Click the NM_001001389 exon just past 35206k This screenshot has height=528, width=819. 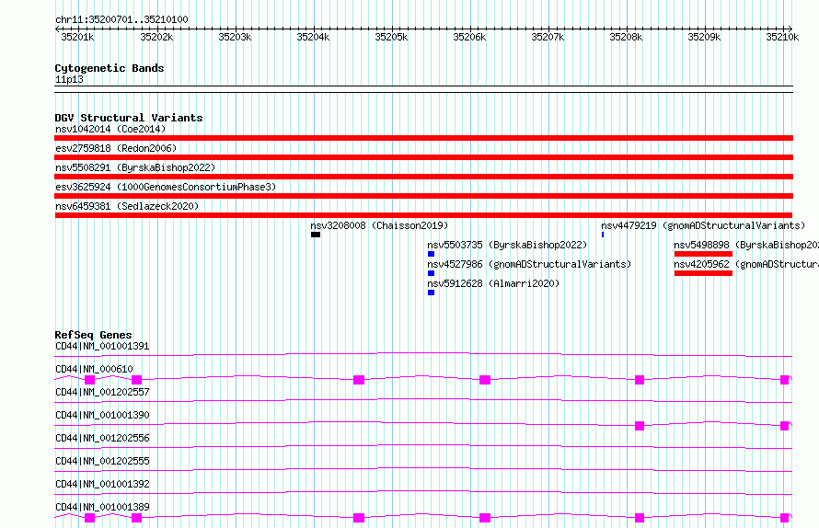485,518
